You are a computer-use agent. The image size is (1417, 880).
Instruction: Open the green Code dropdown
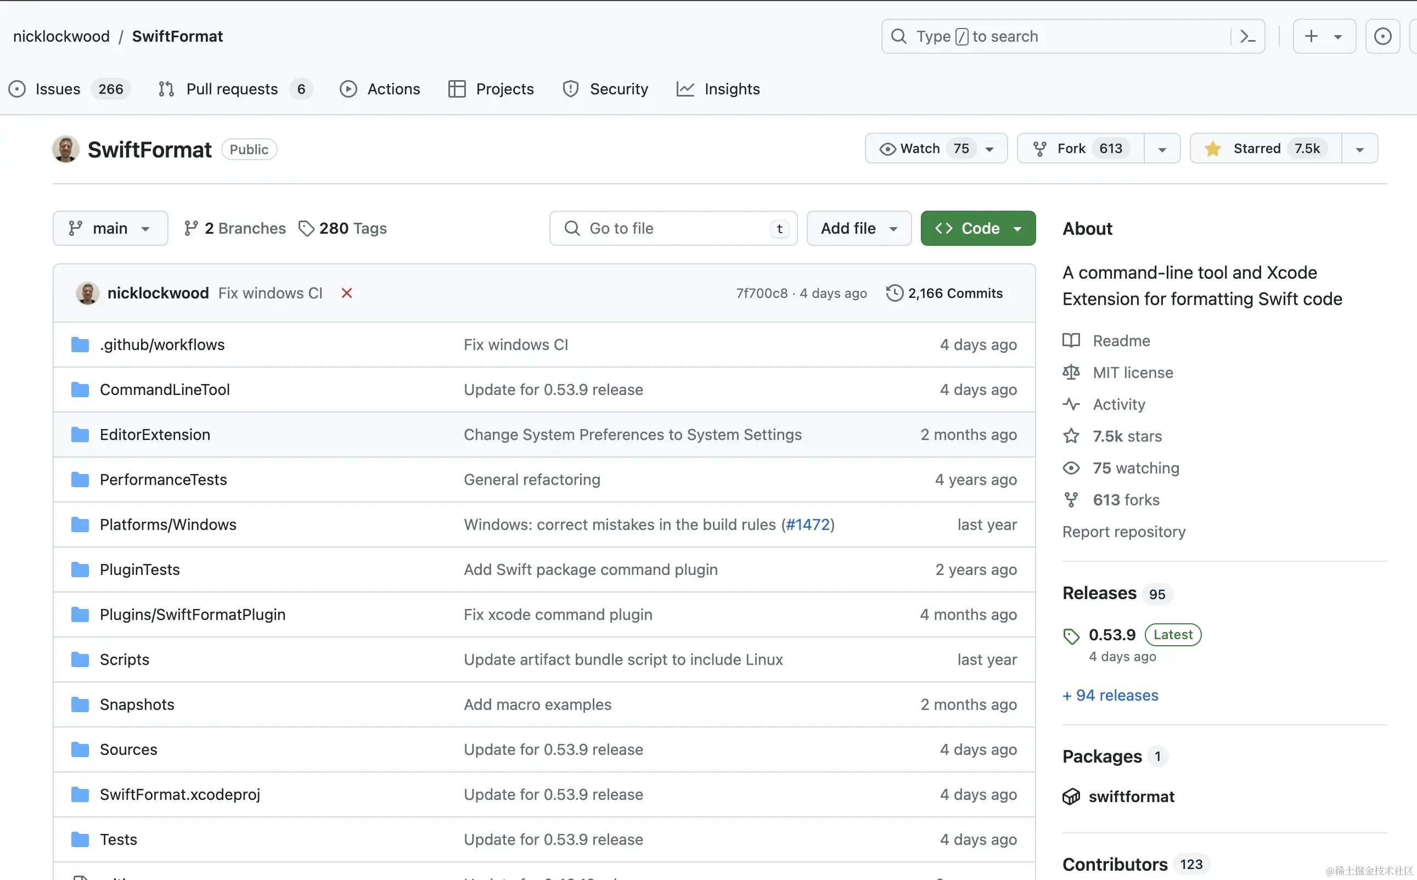tap(977, 229)
